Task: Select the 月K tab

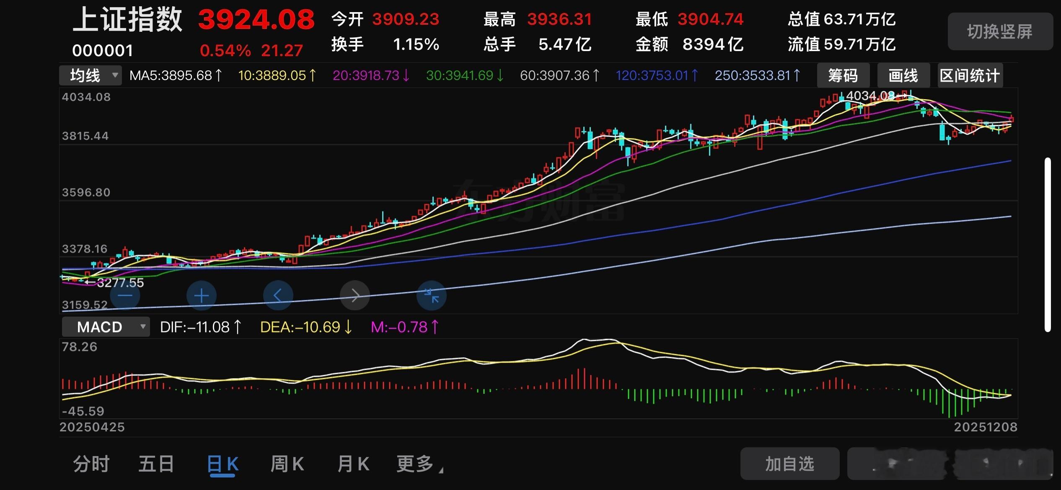Action: point(353,464)
